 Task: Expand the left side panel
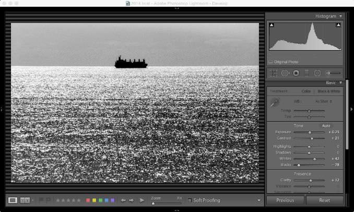pyautogui.click(x=2, y=110)
